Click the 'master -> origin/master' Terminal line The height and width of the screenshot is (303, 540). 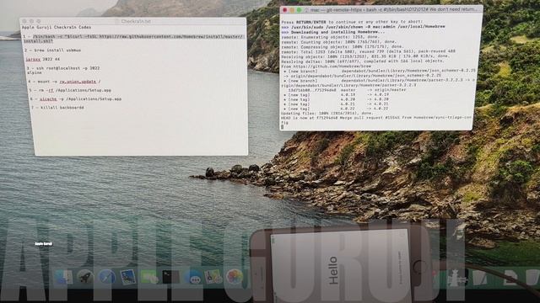click(x=347, y=90)
